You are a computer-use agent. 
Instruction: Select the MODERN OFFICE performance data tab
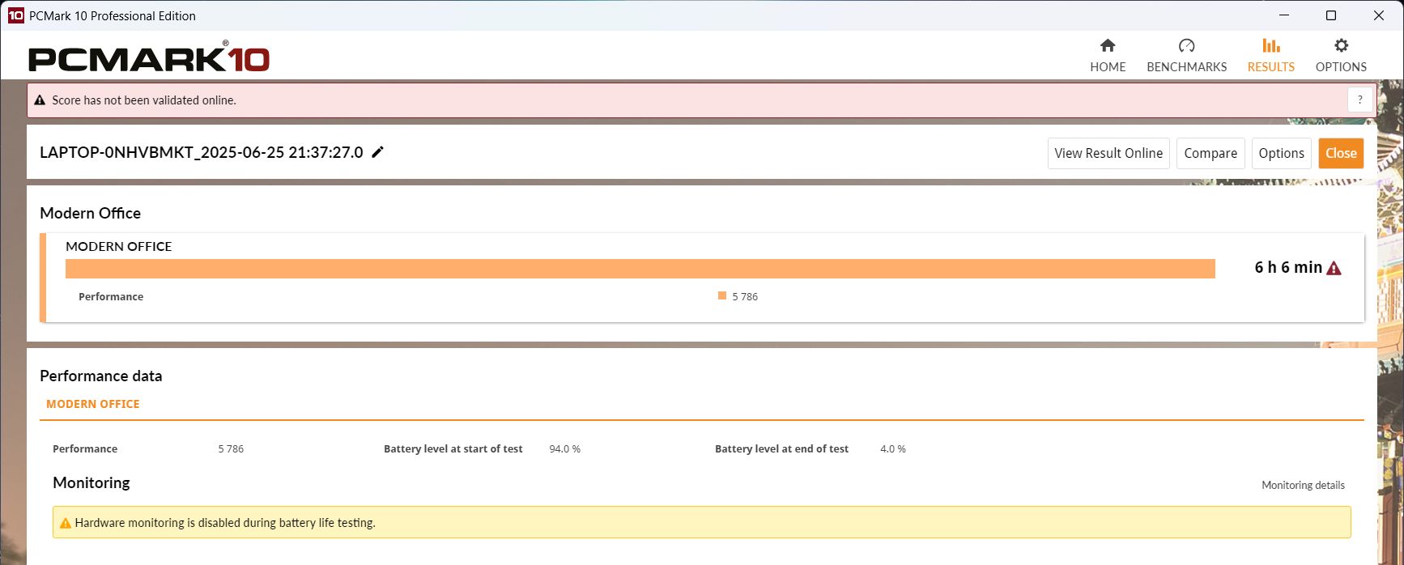pyautogui.click(x=93, y=404)
